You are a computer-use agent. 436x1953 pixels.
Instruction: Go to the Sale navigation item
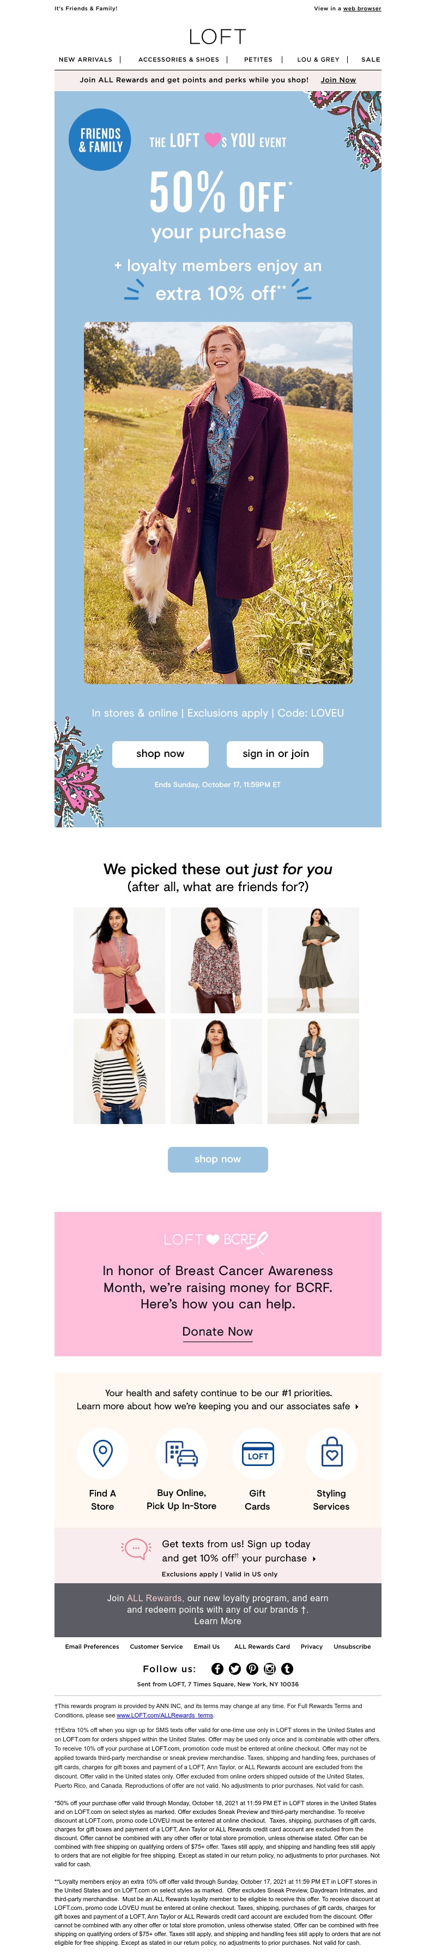click(x=371, y=59)
